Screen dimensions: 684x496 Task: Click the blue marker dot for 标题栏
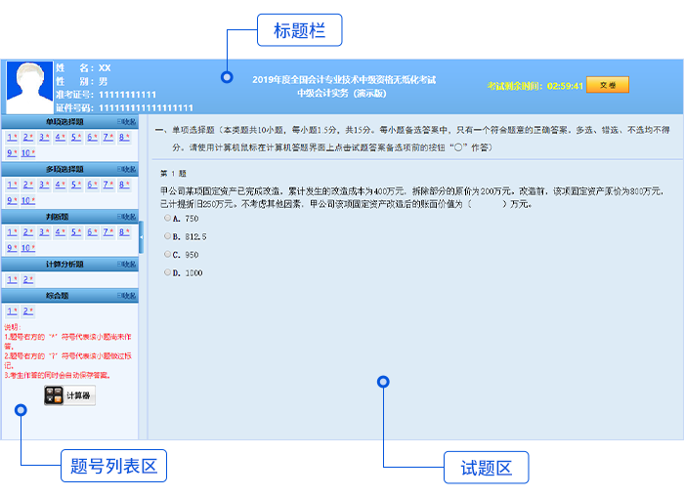pos(227,76)
